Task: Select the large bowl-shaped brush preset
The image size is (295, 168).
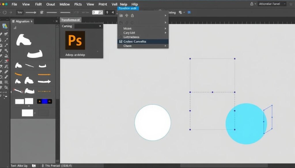Action: (35, 54)
